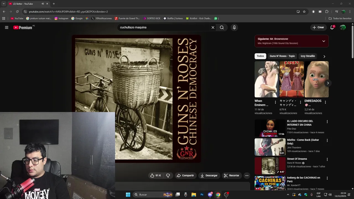Go back in browser history
The image size is (354, 199).
click(4, 12)
